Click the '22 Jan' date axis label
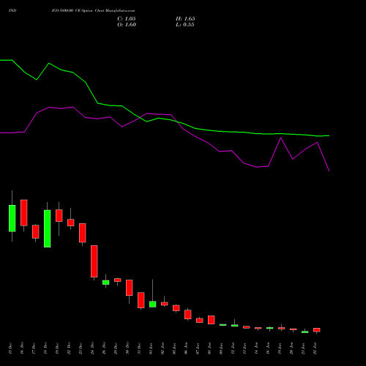 pyautogui.click(x=315, y=348)
